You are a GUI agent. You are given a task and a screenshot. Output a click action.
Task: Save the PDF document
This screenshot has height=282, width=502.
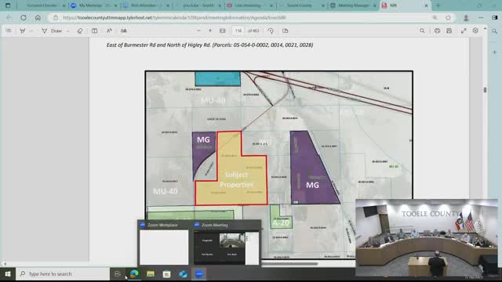[449, 31]
